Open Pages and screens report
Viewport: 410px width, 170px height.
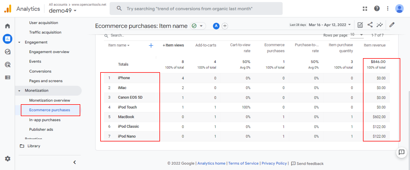pos(46,81)
